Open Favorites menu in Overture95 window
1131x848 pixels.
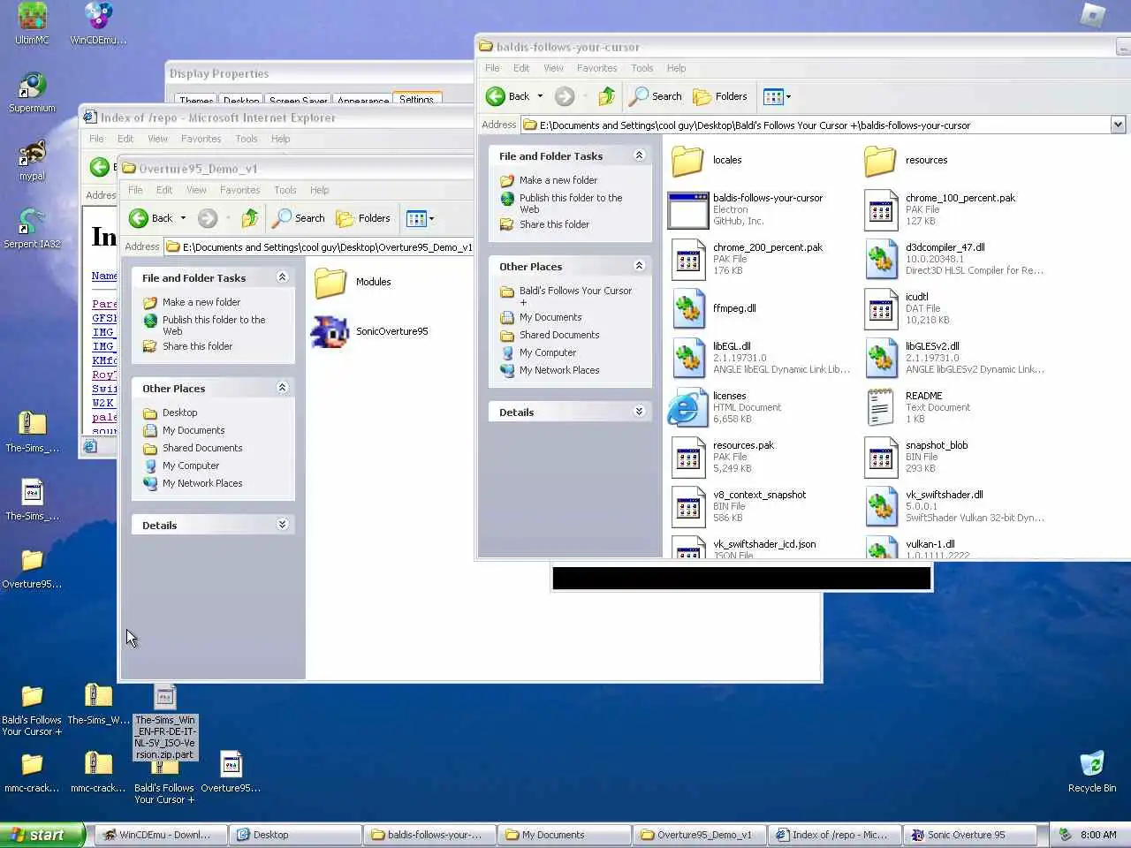tap(239, 190)
